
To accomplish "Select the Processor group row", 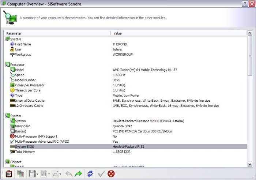I will pyautogui.click(x=125, y=65).
